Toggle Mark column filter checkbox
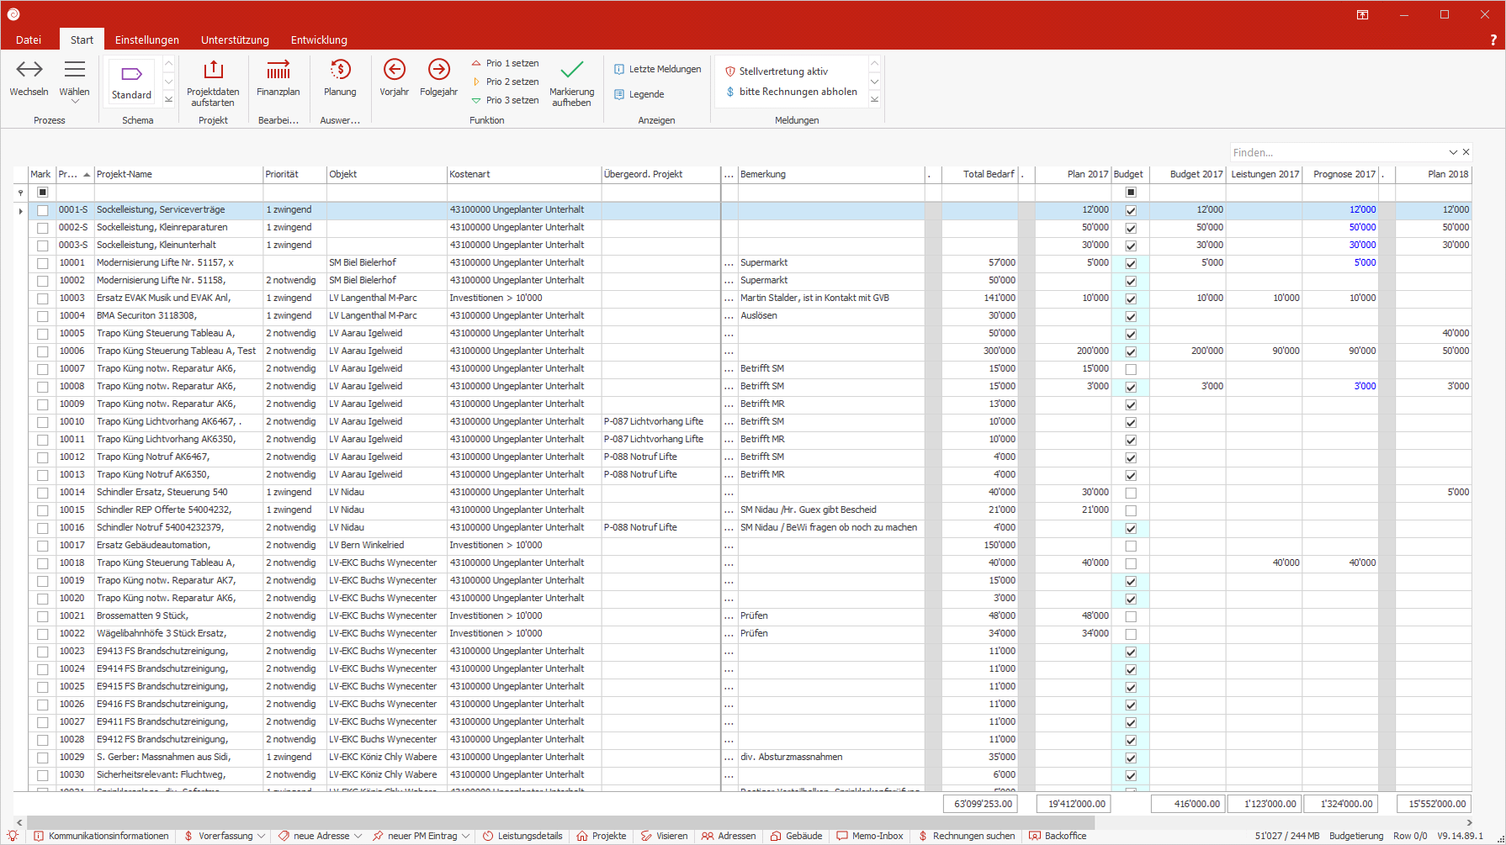The image size is (1506, 845). coord(42,193)
